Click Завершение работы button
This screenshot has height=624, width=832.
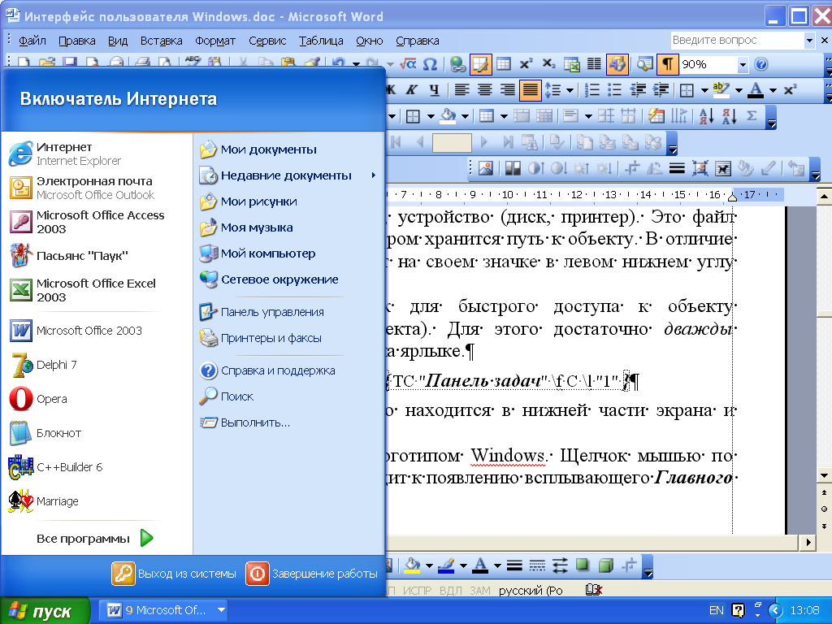(311, 574)
